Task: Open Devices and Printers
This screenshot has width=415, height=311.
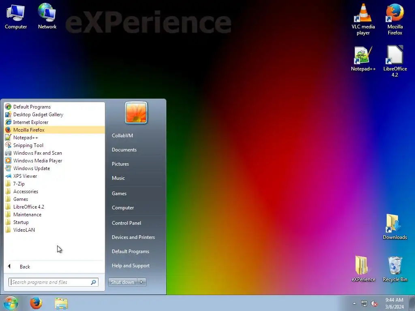Action: point(136,237)
